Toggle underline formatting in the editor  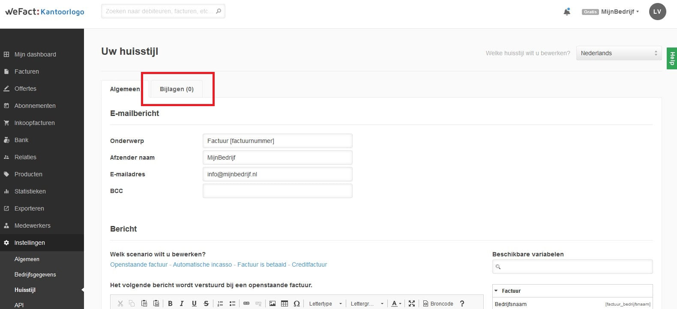point(194,303)
